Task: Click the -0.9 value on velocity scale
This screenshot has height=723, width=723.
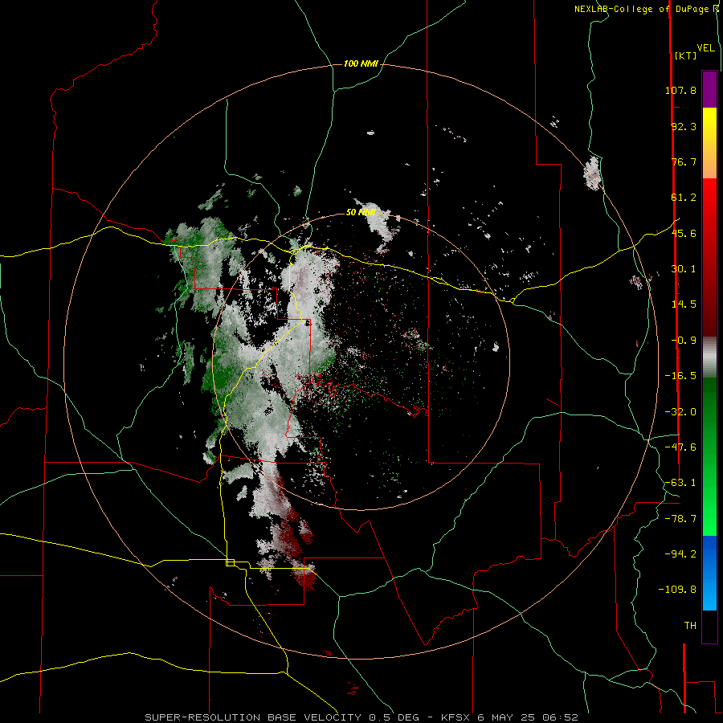Action: [684, 341]
